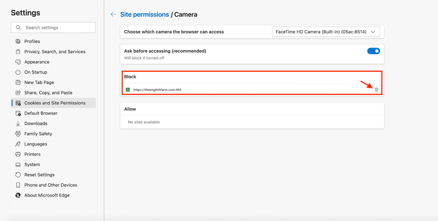Click the Privacy lock icon in sidebar
This screenshot has width=438, height=221.
18,52
